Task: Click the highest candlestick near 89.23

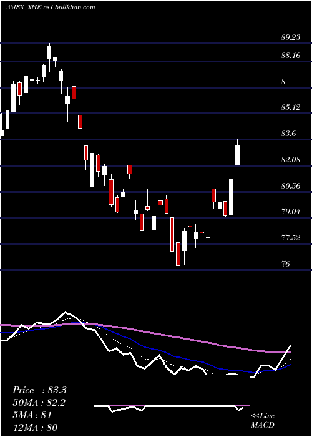Action: [49, 57]
